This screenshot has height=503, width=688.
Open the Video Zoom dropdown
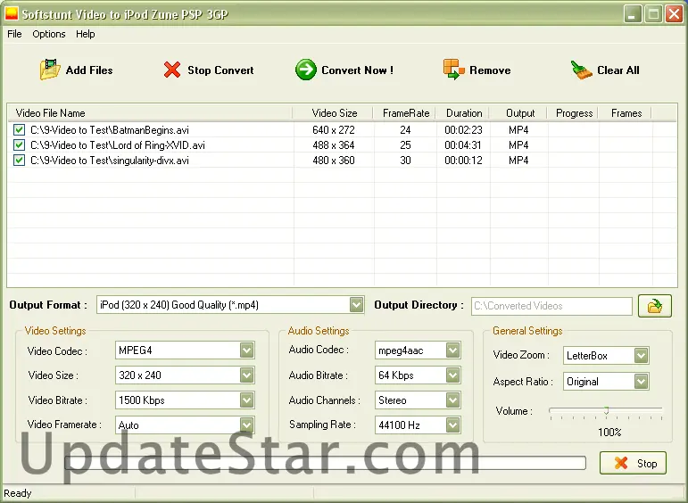coord(641,356)
